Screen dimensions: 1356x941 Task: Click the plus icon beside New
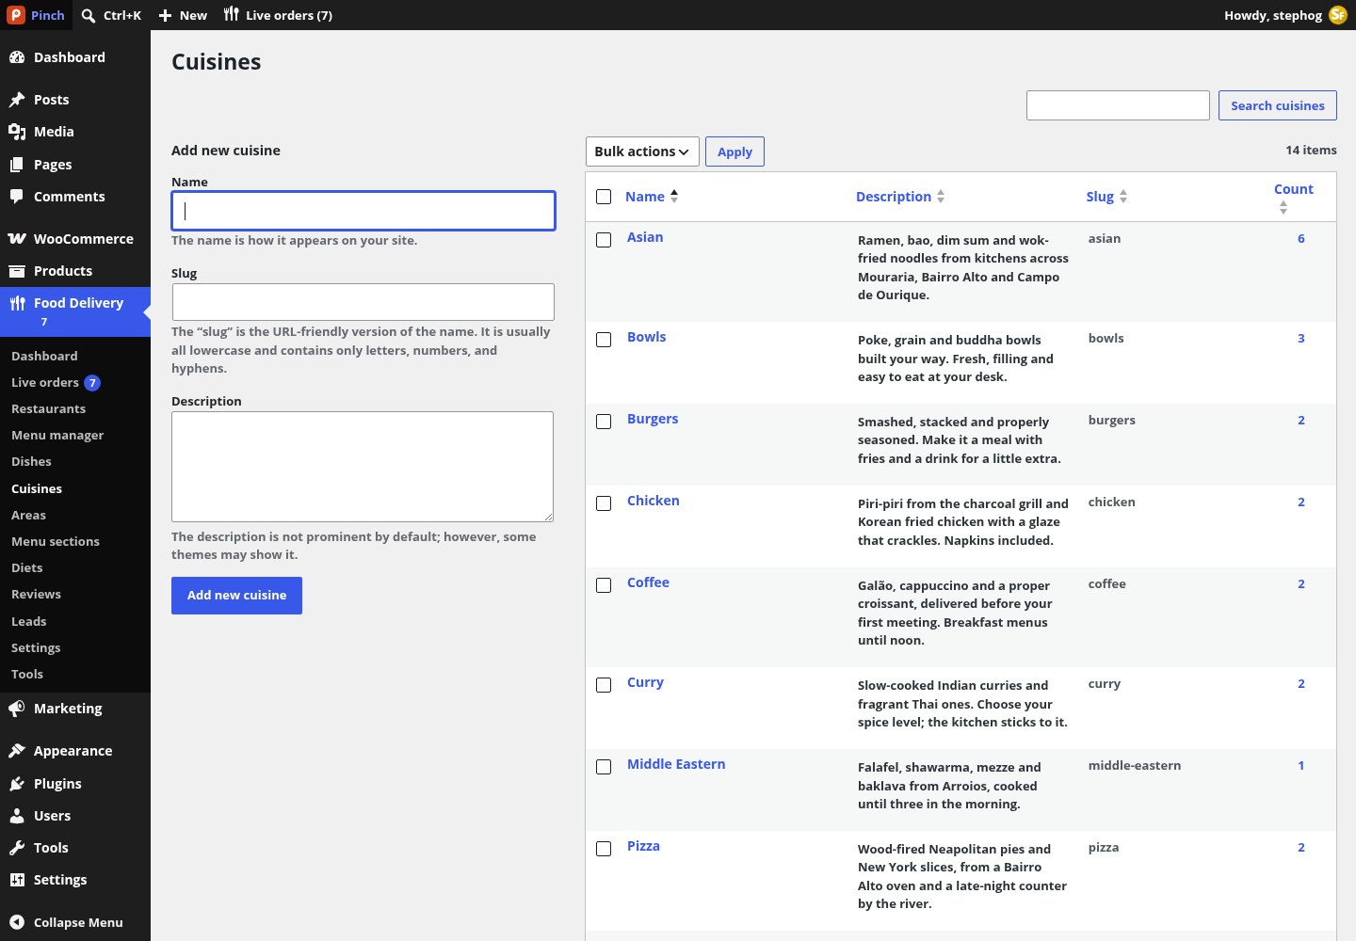[x=165, y=15]
